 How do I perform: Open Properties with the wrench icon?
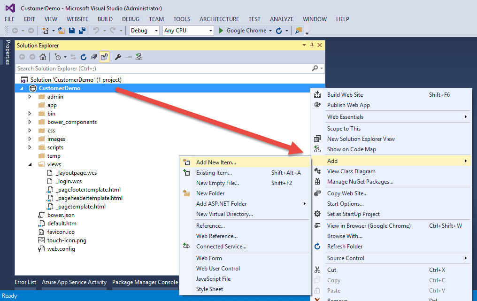coord(118,57)
